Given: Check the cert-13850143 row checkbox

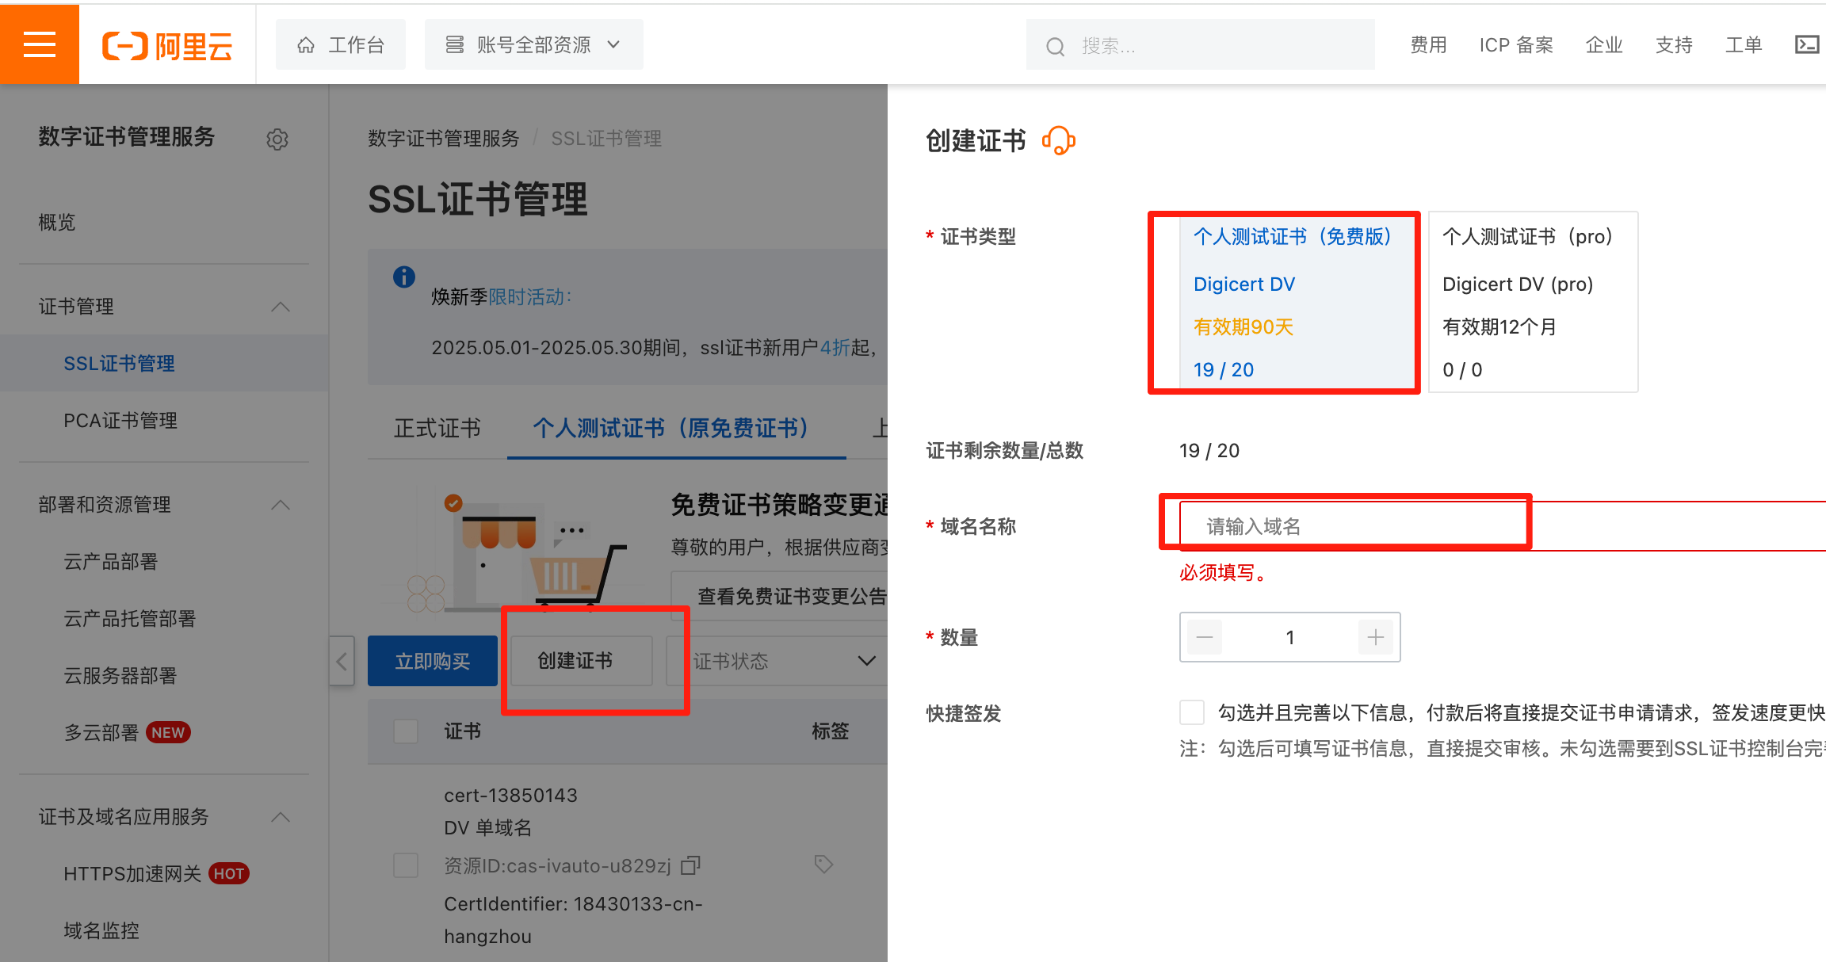Looking at the screenshot, I should click(x=406, y=865).
